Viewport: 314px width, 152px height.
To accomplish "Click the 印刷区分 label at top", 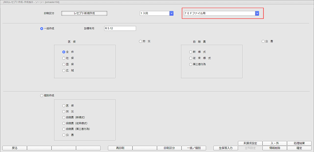I will click(49, 13).
